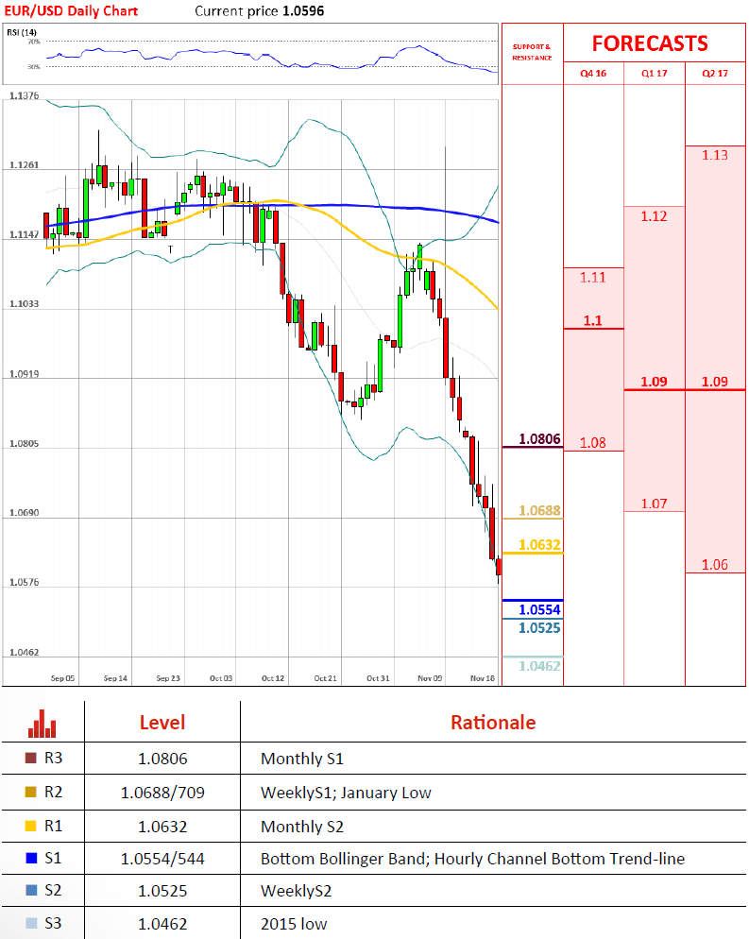
Task: Click the S2 row label
Action: 53,891
